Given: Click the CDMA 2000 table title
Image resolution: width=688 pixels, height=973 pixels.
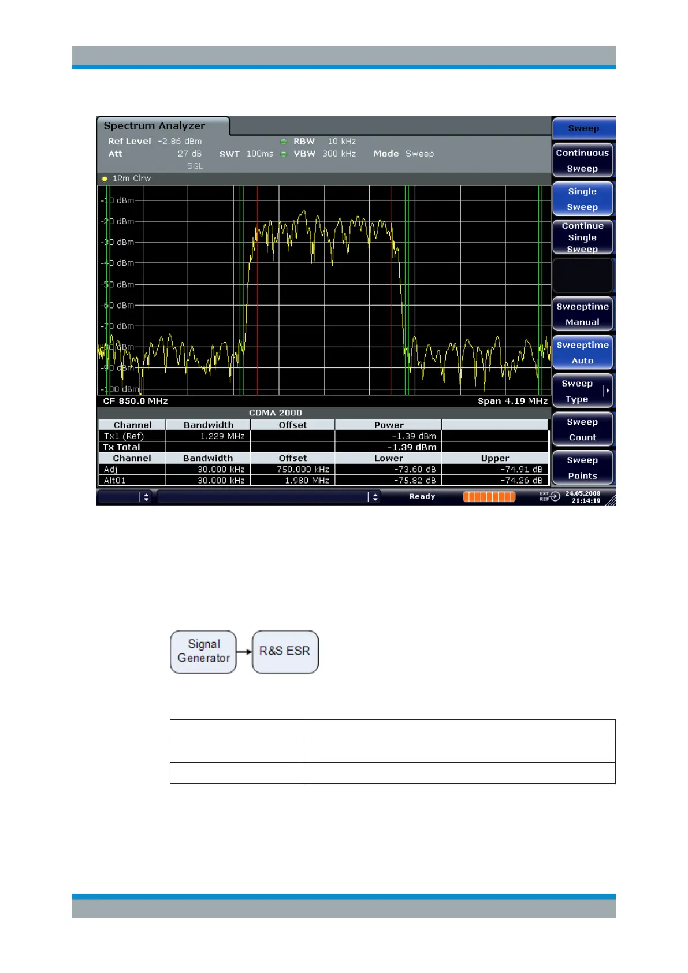Looking at the screenshot, I should point(276,413).
